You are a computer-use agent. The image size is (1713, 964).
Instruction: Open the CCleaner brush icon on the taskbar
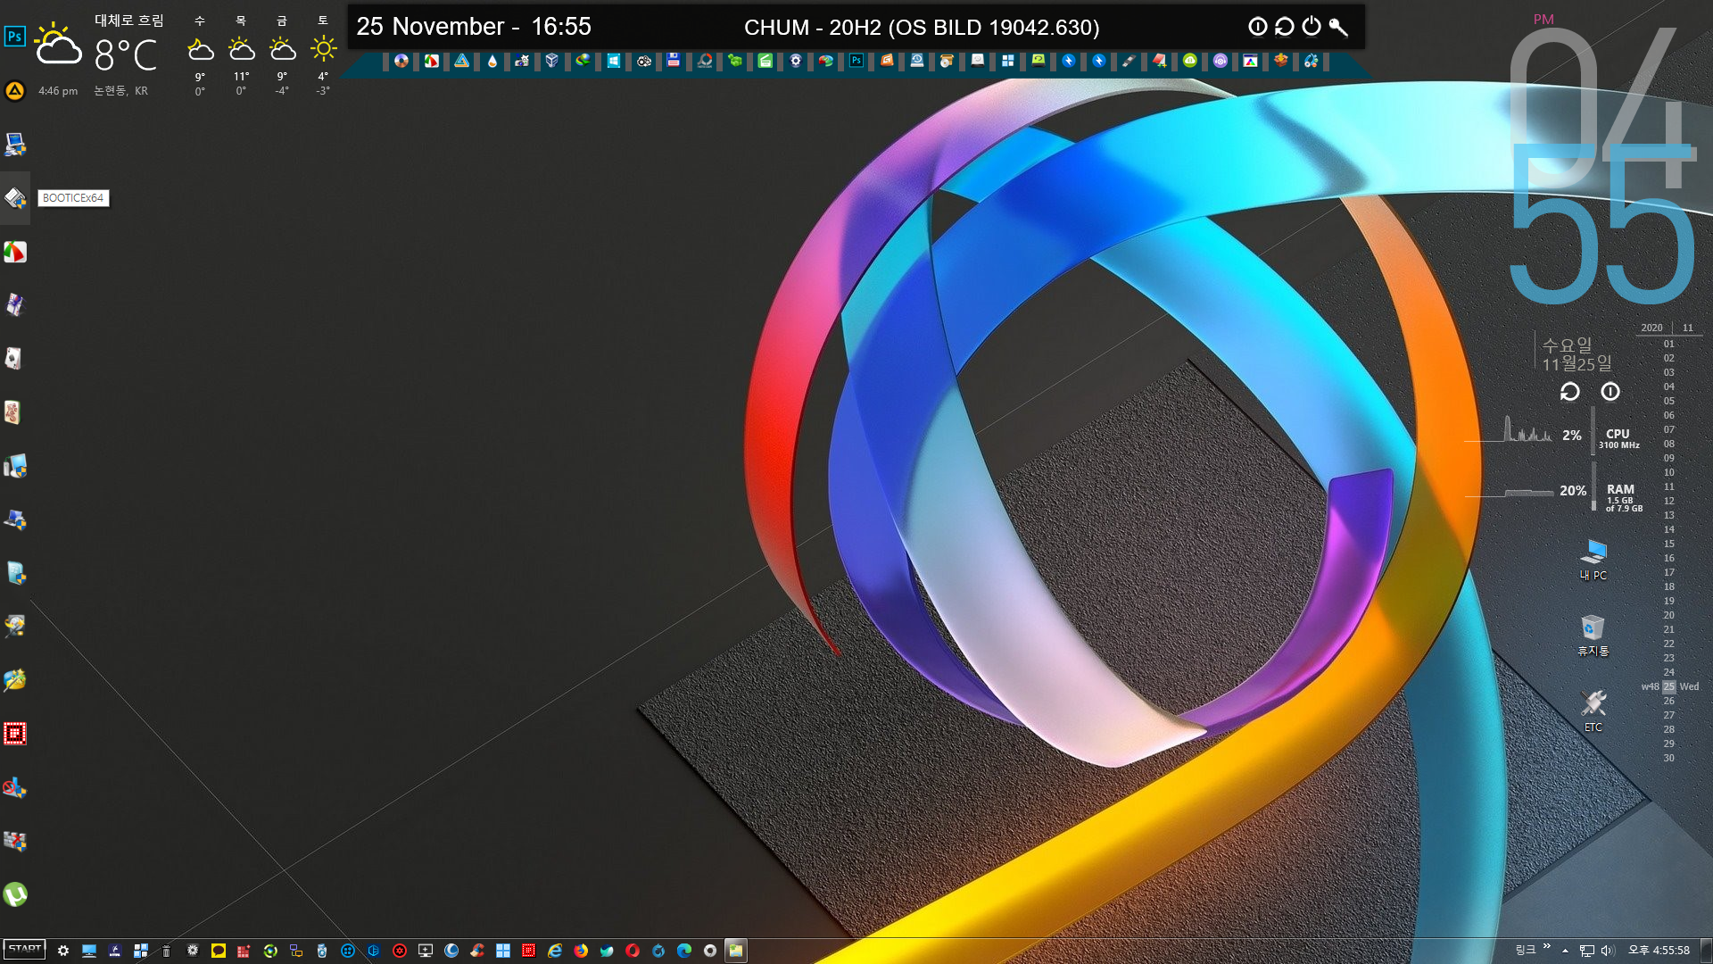[x=477, y=951]
